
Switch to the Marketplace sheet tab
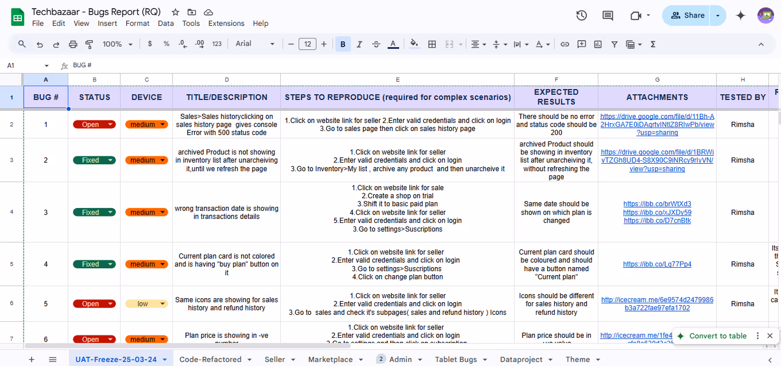pyautogui.click(x=330, y=359)
